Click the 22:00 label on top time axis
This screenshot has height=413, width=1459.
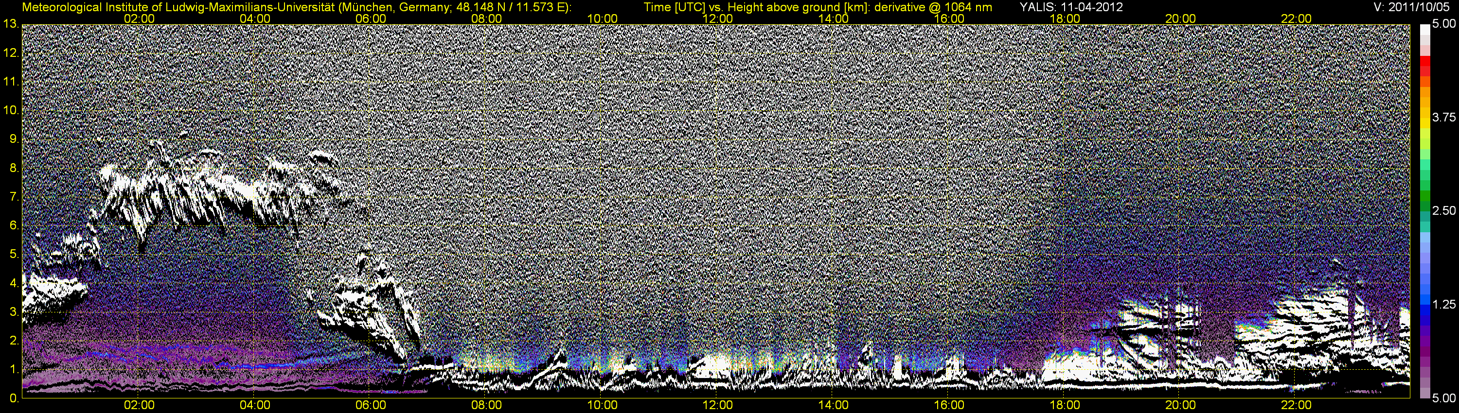pos(1297,18)
